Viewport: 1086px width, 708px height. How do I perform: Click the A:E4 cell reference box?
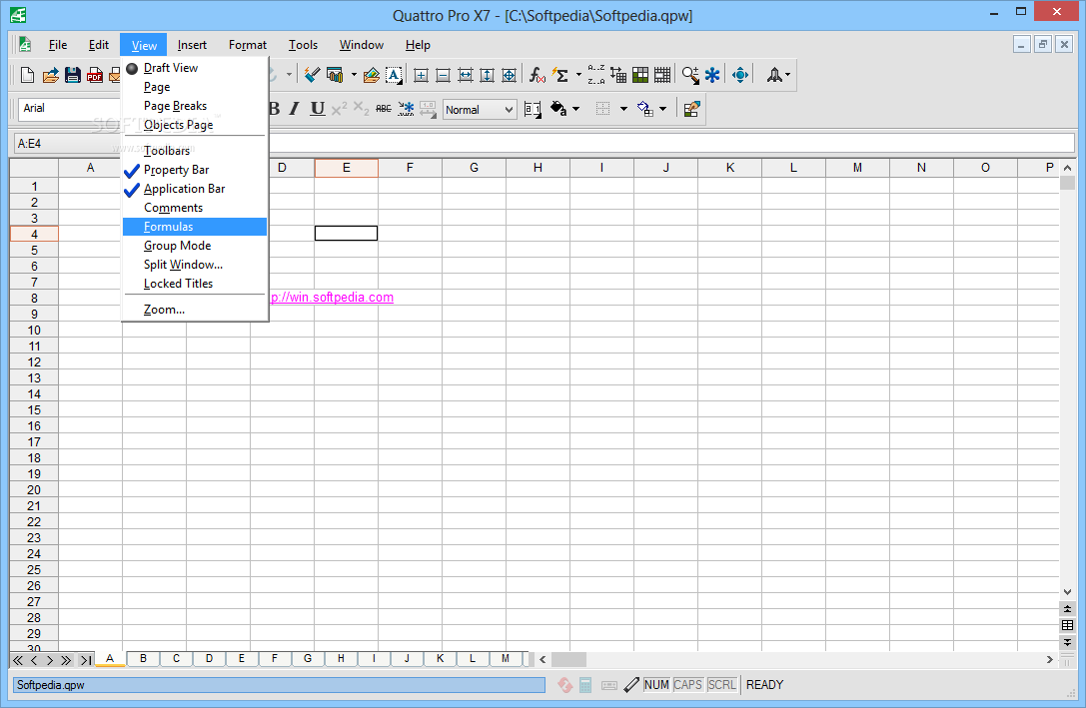coord(68,143)
